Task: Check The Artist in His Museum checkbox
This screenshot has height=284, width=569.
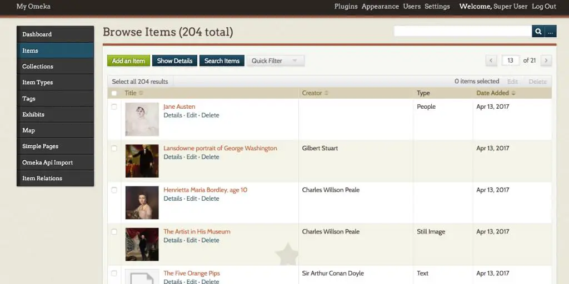Action: coord(114,232)
